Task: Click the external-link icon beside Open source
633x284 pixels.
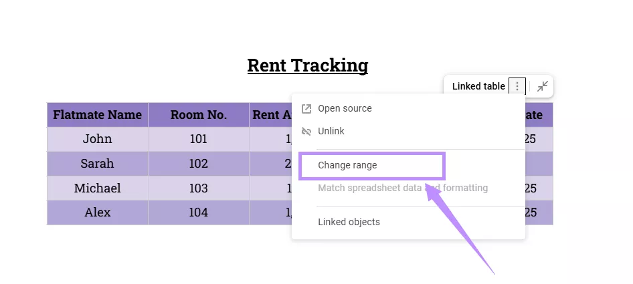Action: coord(306,109)
